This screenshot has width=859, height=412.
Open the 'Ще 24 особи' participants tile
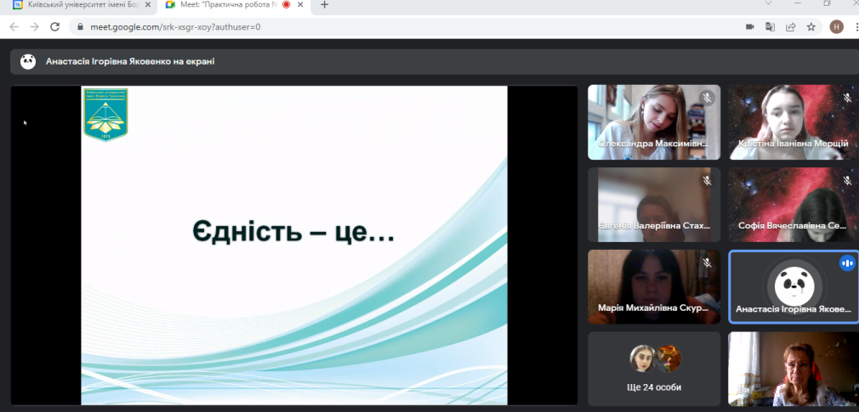(654, 369)
